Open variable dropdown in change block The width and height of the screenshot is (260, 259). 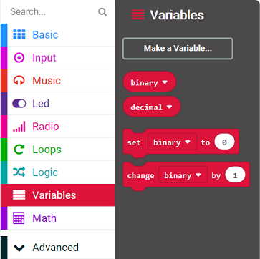click(x=183, y=175)
